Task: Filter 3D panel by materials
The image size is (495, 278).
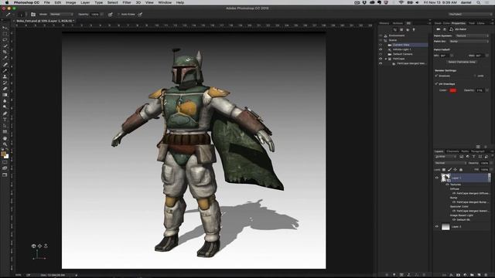Action: (x=408, y=29)
